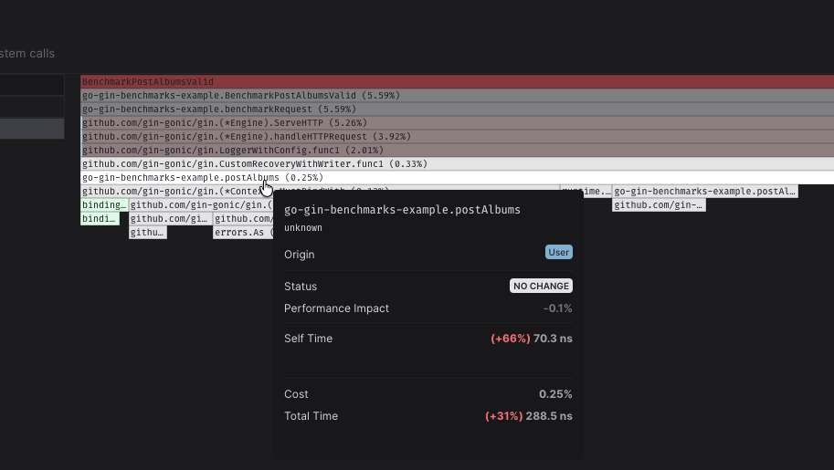Select the go-gin-benchmarks-example.postAl… frame on right

pos(705,192)
